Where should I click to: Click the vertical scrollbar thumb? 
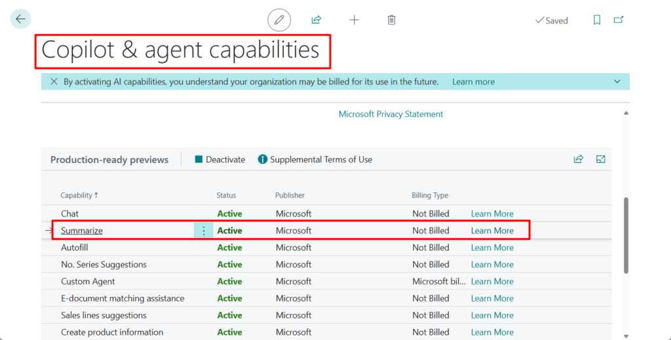tap(626, 235)
